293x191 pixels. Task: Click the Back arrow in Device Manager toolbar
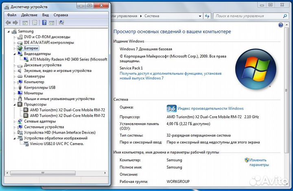pyautogui.click(x=8, y=23)
